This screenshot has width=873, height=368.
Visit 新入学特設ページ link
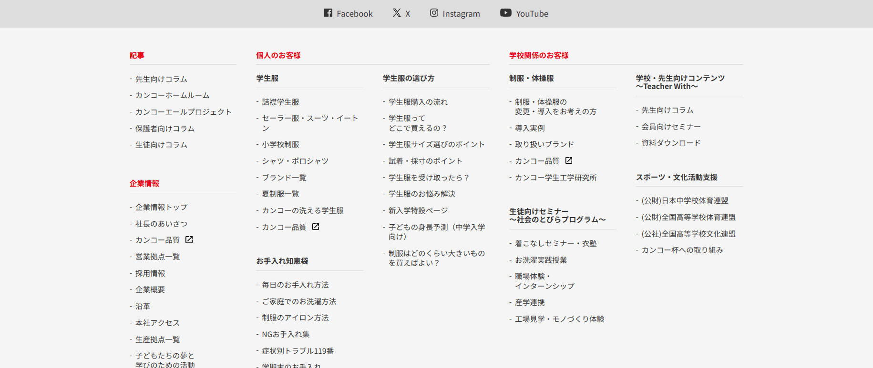[x=418, y=210]
